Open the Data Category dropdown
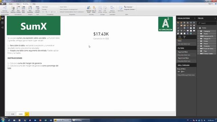 (x=69, y=9)
